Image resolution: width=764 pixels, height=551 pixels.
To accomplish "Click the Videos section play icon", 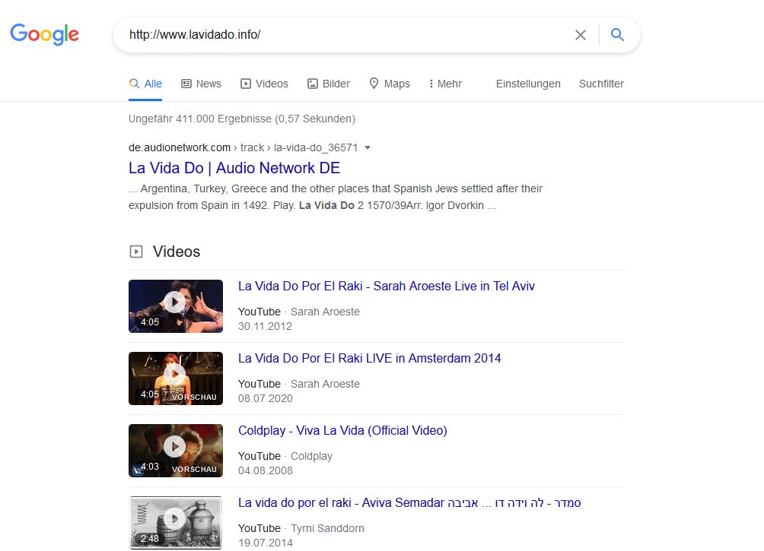I will [x=136, y=252].
